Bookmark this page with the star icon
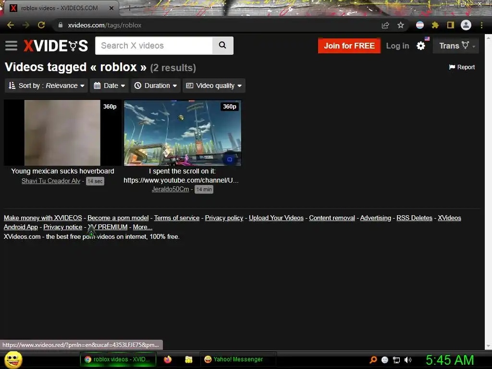Viewport: 492px width, 369px height. point(400,25)
